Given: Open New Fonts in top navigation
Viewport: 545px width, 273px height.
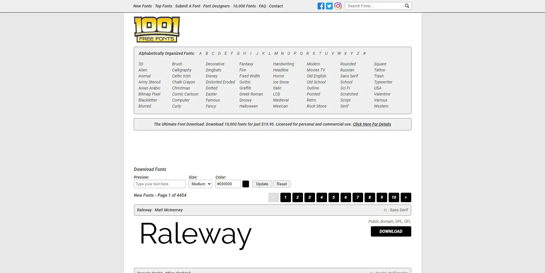Looking at the screenshot, I should point(142,6).
